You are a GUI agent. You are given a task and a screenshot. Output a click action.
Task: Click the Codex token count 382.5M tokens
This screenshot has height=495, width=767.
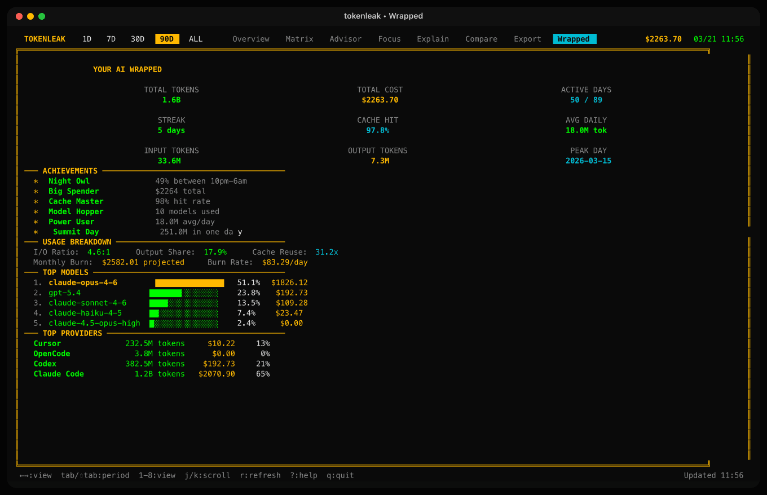coord(155,364)
